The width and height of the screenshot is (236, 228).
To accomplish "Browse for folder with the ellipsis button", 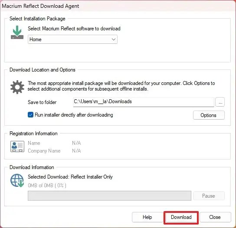I will [220, 102].
